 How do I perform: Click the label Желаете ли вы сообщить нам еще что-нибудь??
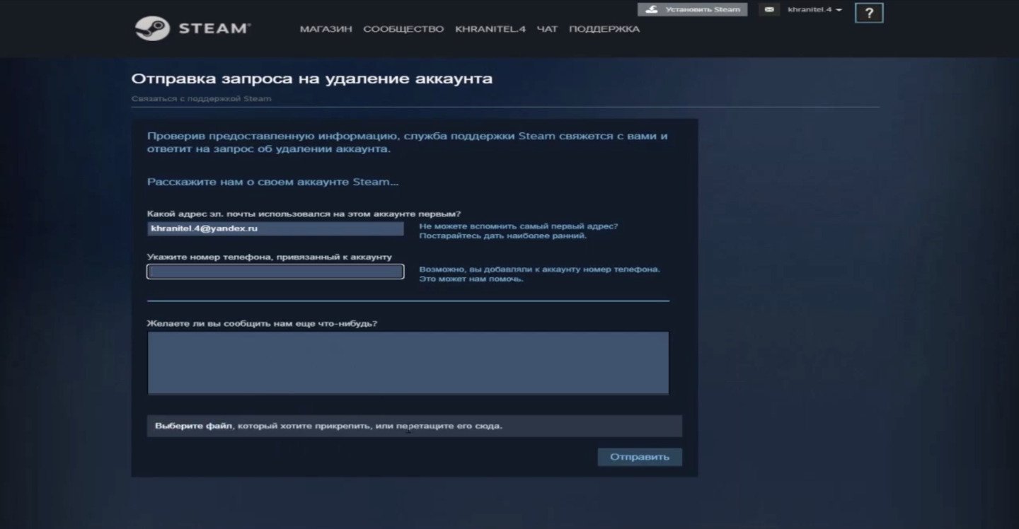262,324
